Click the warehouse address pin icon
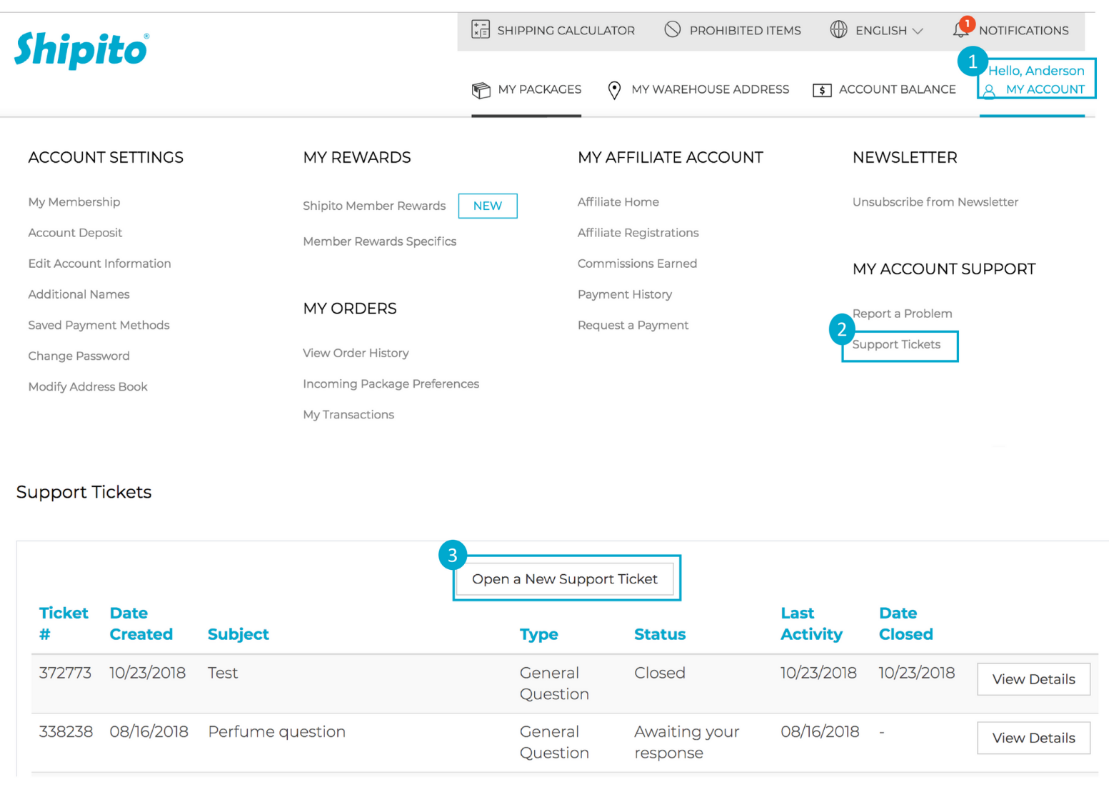1109x802 pixels. [614, 90]
